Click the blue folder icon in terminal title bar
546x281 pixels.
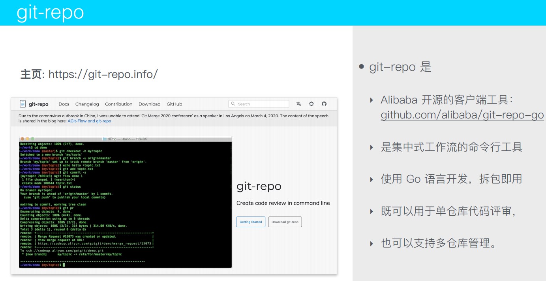click(104, 139)
